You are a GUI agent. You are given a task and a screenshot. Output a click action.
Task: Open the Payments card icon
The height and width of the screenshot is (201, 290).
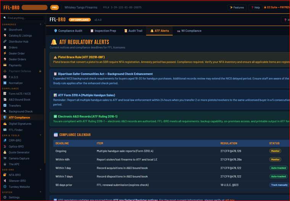(x=5, y=65)
